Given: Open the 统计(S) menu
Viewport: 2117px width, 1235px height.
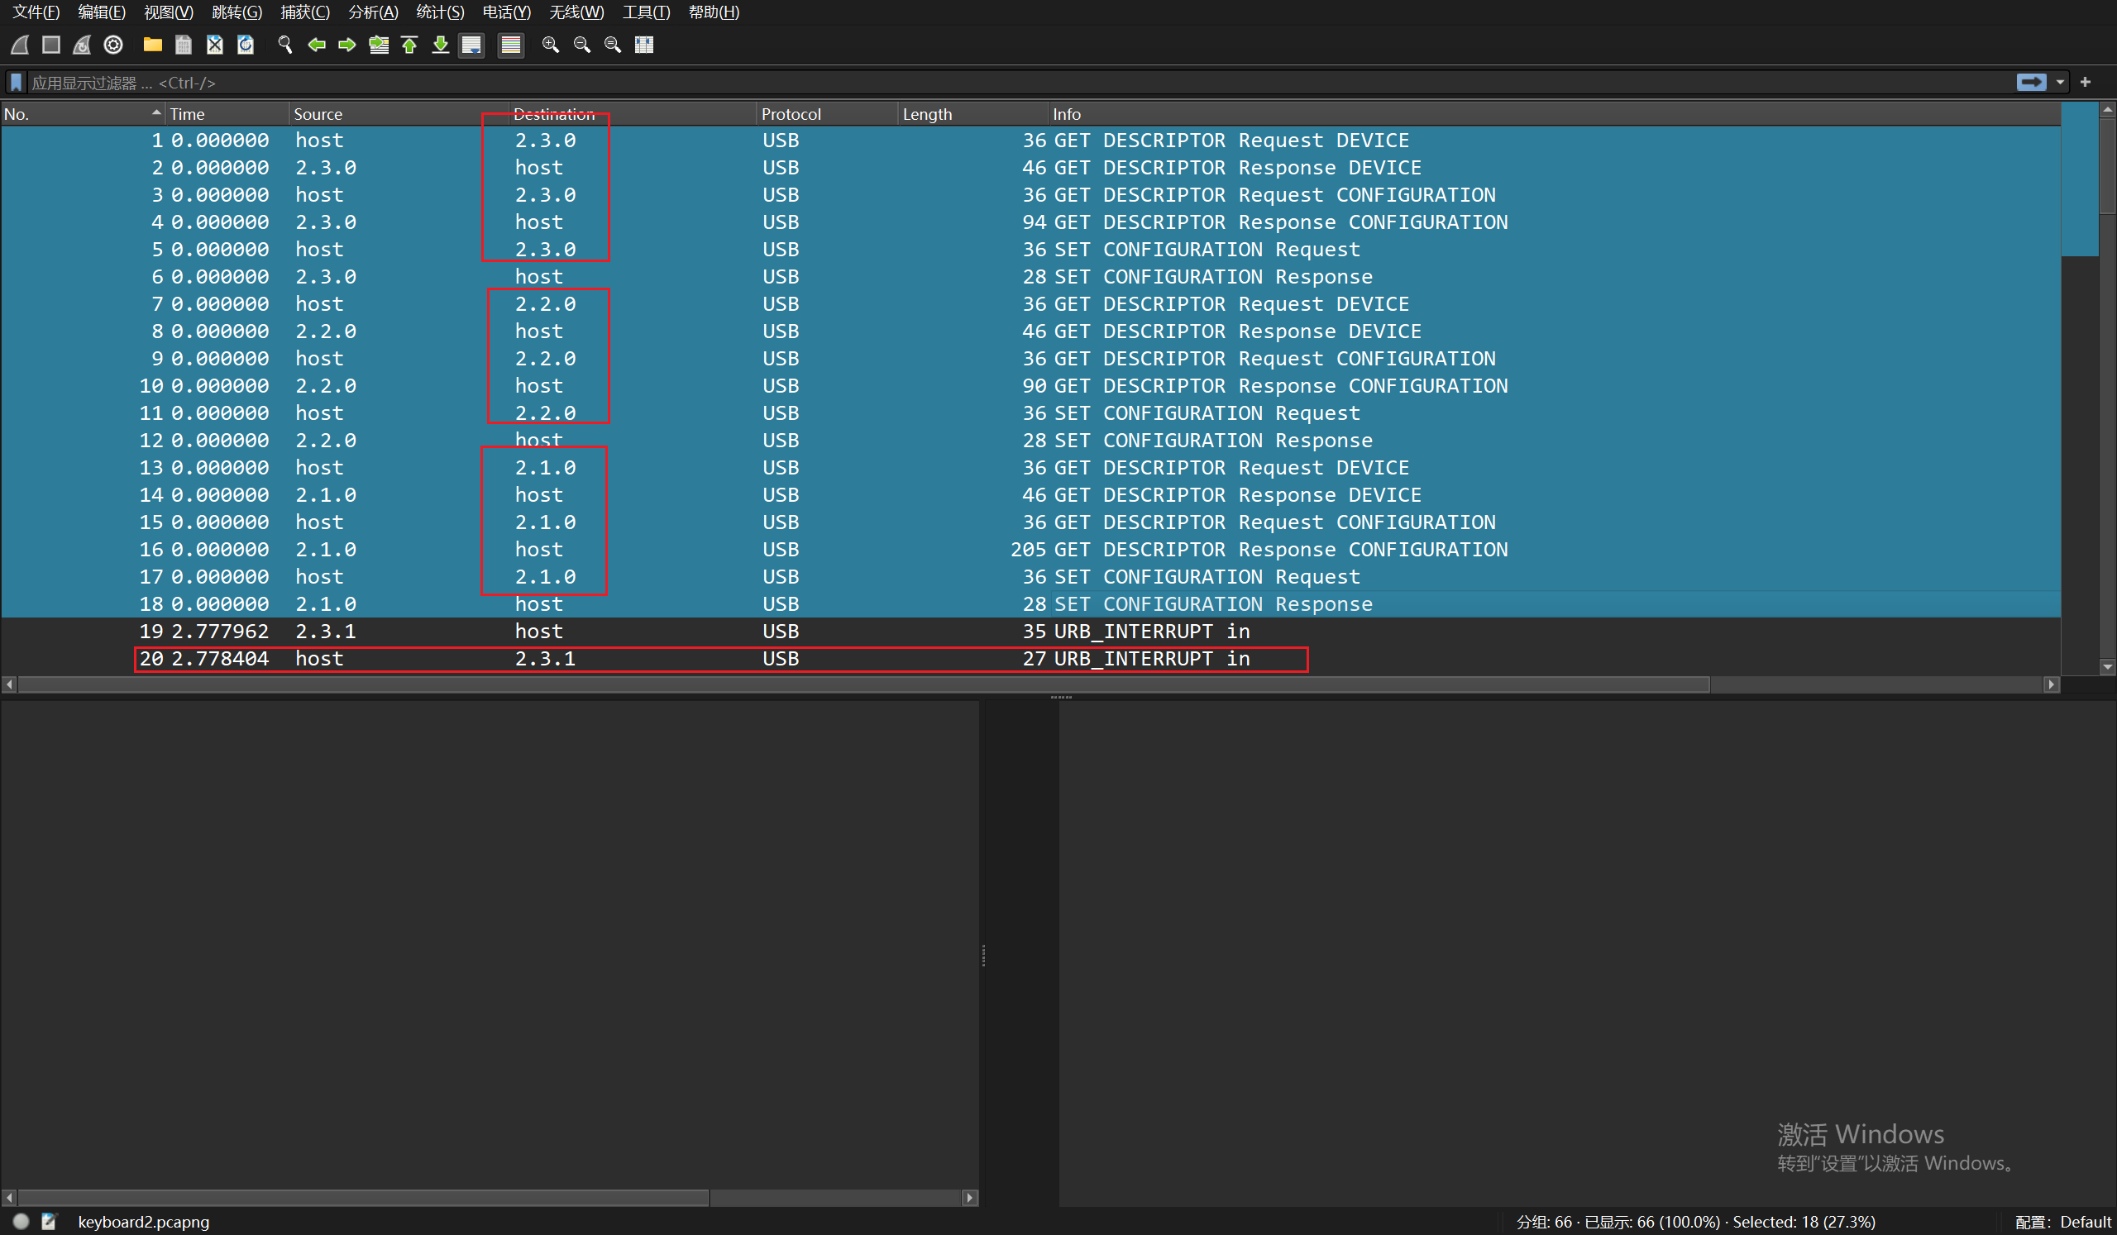Looking at the screenshot, I should tap(439, 12).
